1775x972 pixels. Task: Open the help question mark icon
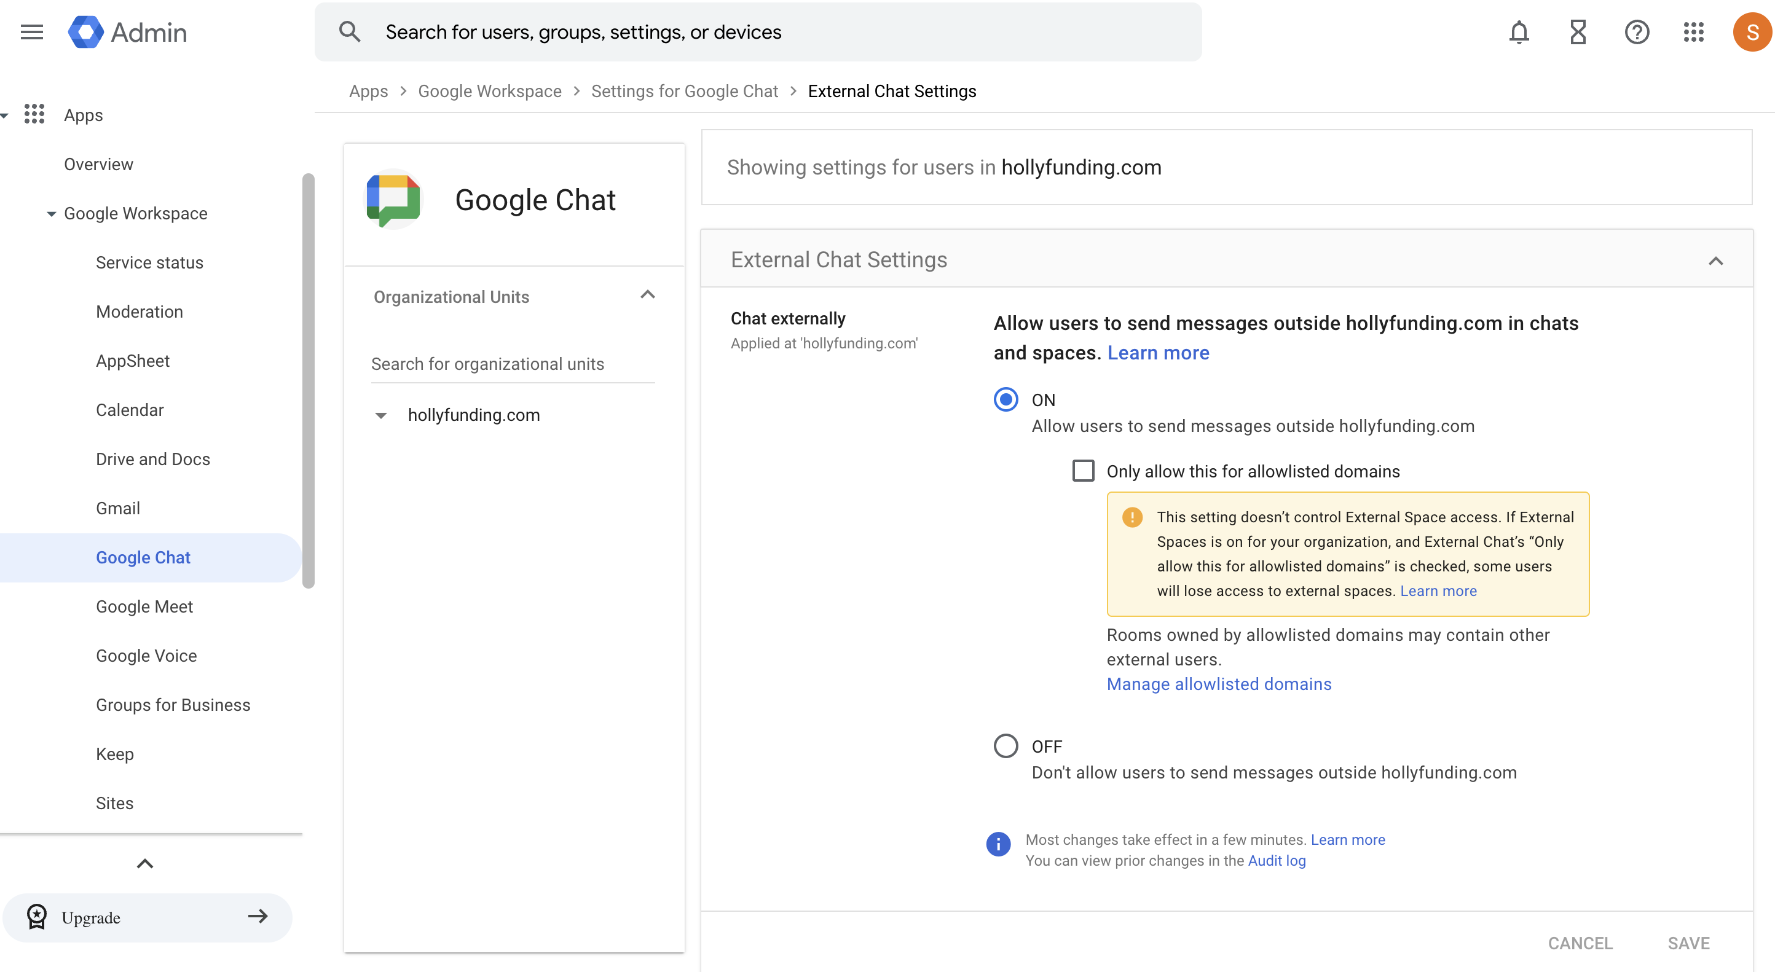tap(1637, 32)
